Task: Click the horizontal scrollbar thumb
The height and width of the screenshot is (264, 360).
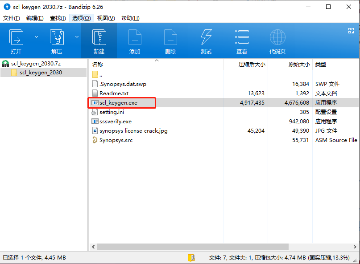Action: 193,247
